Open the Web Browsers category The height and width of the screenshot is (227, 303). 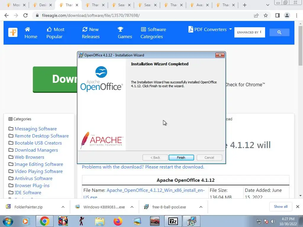pyautogui.click(x=29, y=157)
